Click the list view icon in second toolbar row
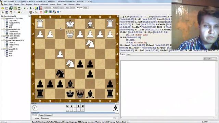This screenshot has width=219, height=123. coord(3,12)
